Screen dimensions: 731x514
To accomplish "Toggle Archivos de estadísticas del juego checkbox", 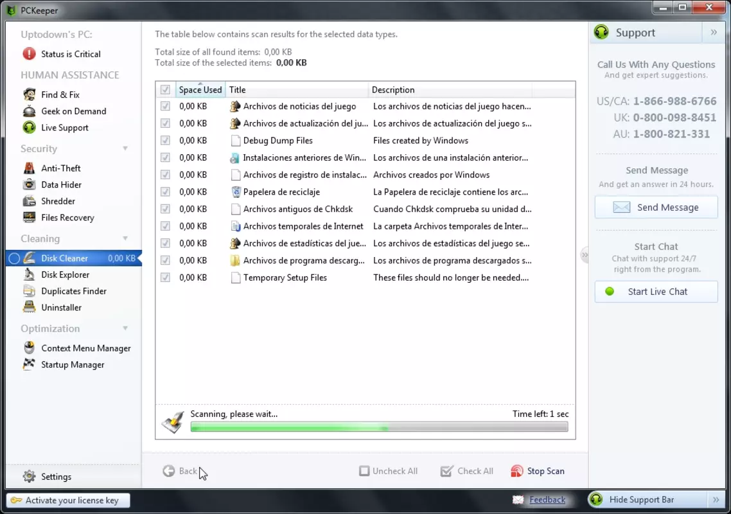I will point(165,243).
